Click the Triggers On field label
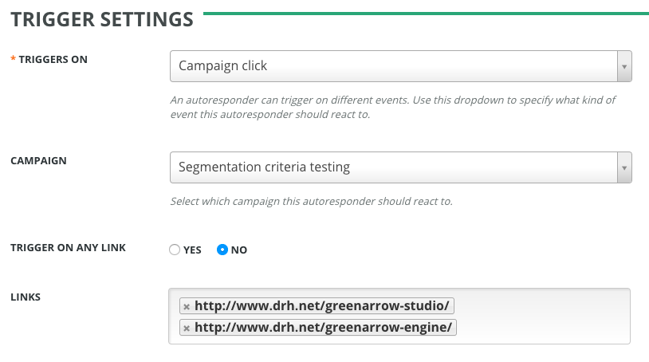This screenshot has width=649, height=362. (x=53, y=60)
